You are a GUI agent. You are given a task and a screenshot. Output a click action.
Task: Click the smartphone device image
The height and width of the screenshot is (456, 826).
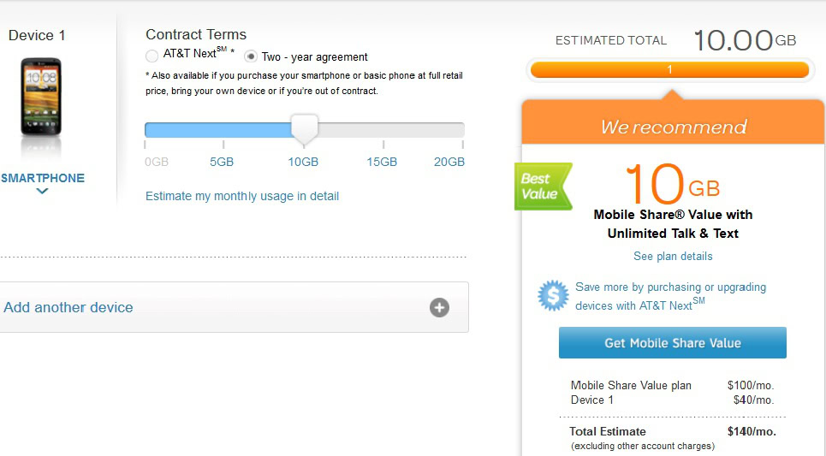tap(41, 97)
